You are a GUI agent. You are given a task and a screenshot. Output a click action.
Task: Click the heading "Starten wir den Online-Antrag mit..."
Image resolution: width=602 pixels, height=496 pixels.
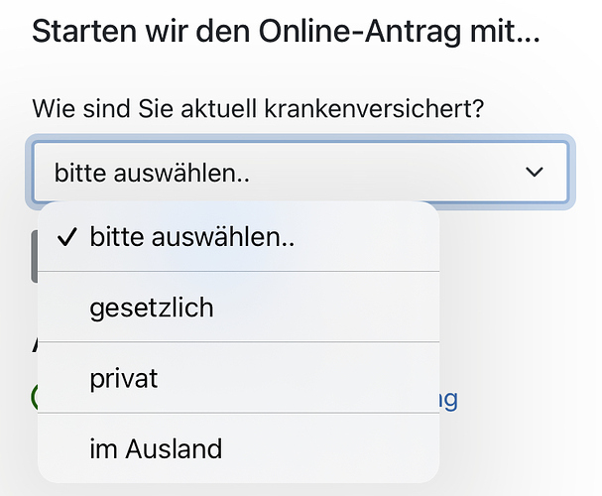287,31
